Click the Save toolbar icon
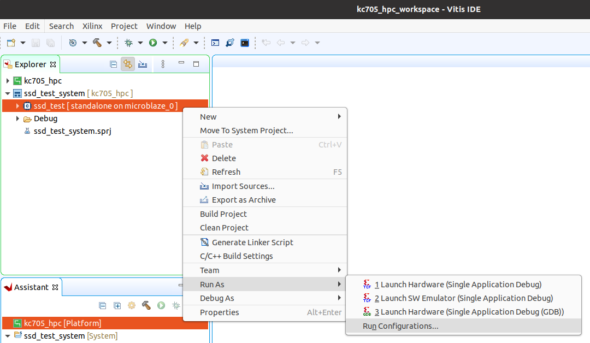This screenshot has width=590, height=343. coord(36,43)
